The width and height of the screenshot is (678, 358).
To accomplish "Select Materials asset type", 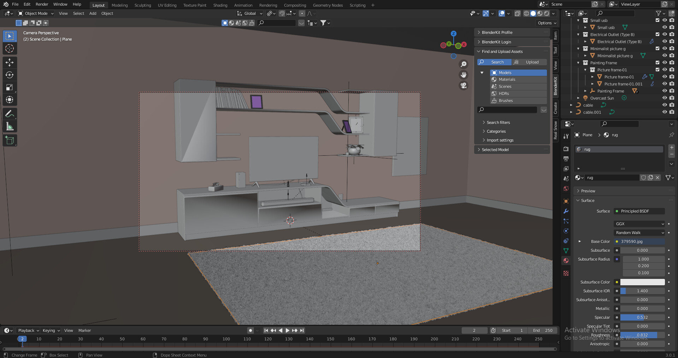I will point(507,79).
